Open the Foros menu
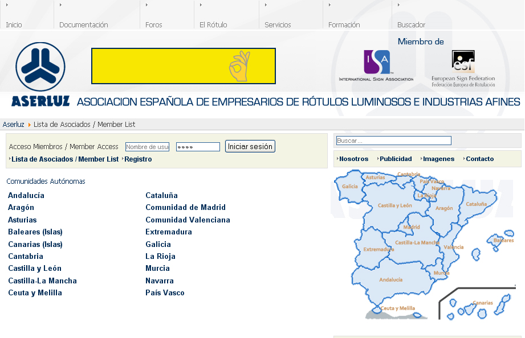This screenshot has height=338, width=525. pyautogui.click(x=154, y=24)
